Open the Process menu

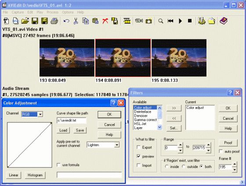pyautogui.click(x=53, y=12)
